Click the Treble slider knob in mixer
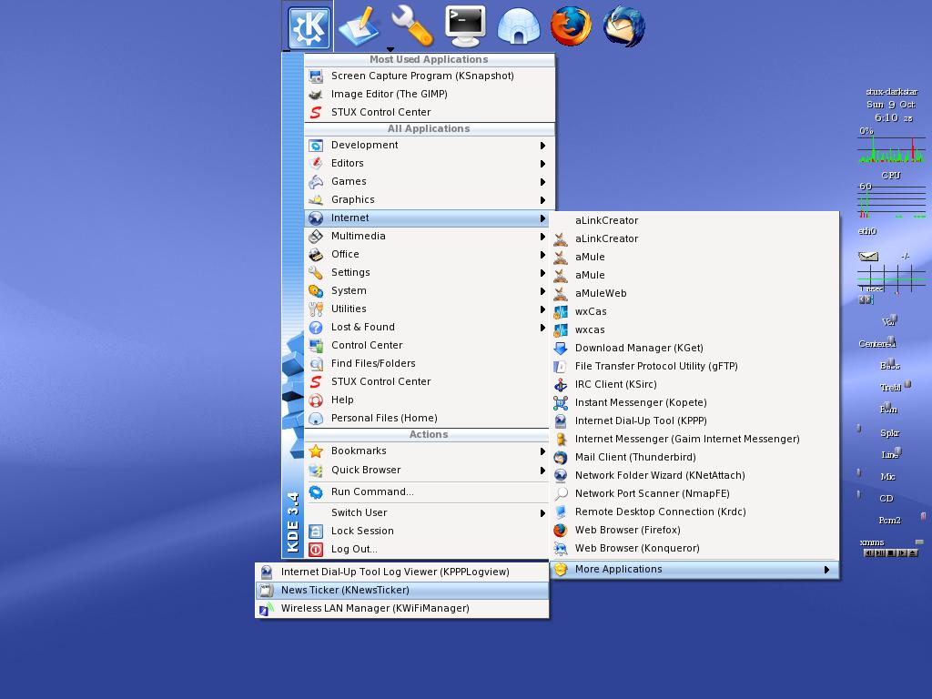This screenshot has width=932, height=699. click(x=907, y=385)
